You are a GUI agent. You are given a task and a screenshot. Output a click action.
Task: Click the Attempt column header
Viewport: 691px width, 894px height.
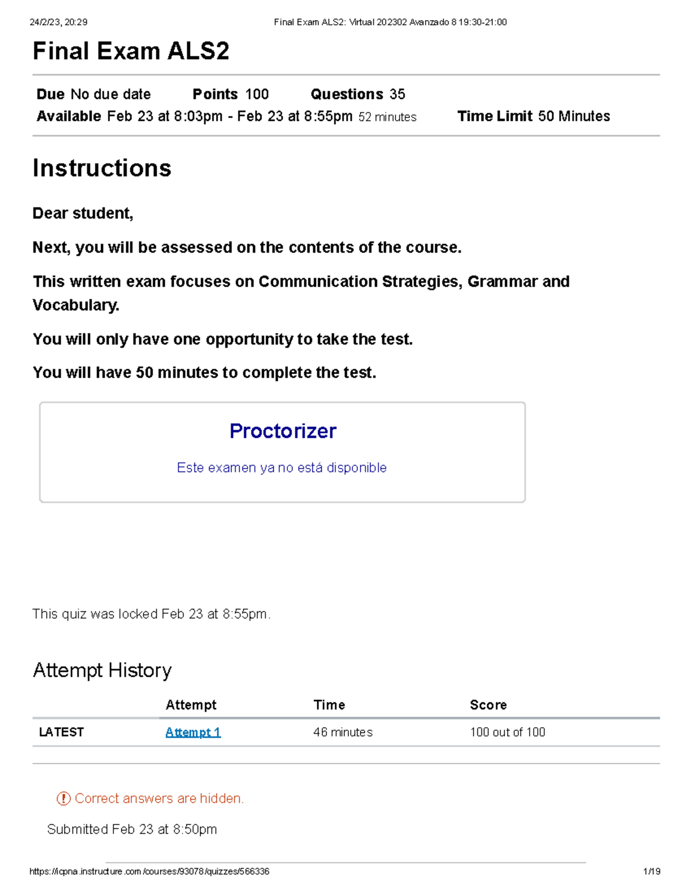tap(191, 705)
